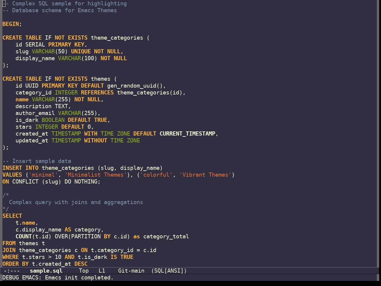The height and width of the screenshot is (286, 381).
Task: Click 'BOOLEAN' type on is_dark line
Action: click(53, 120)
